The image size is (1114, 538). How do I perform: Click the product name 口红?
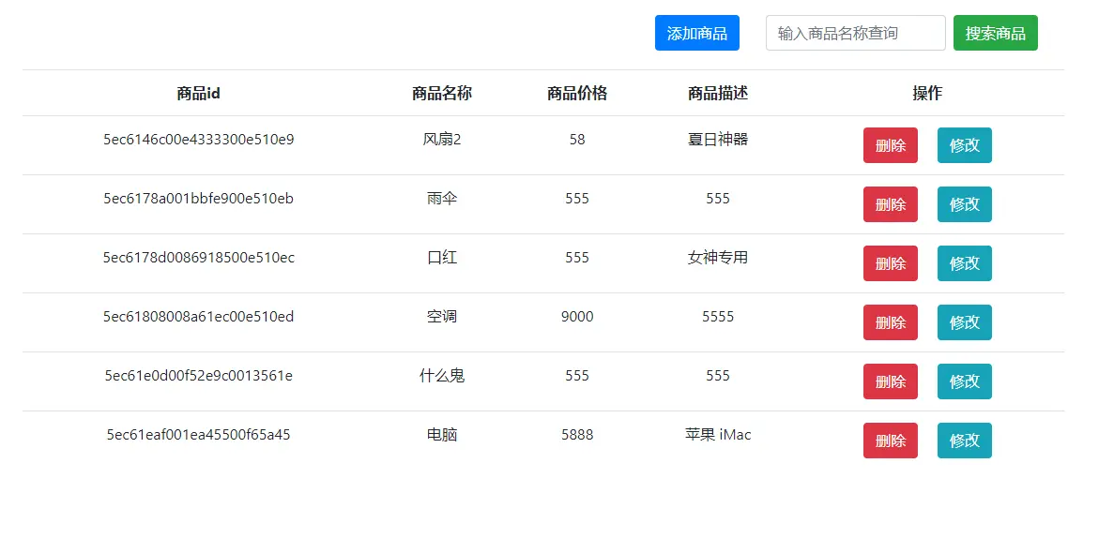click(x=442, y=258)
